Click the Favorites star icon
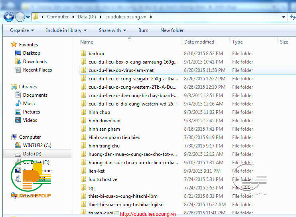 (x=14, y=45)
